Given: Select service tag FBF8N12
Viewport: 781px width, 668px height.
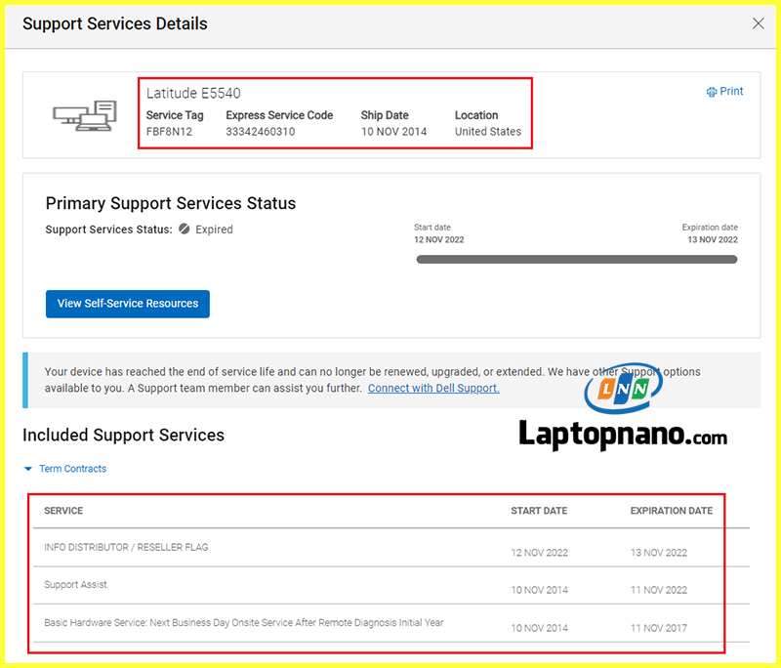Looking at the screenshot, I should pos(169,132).
